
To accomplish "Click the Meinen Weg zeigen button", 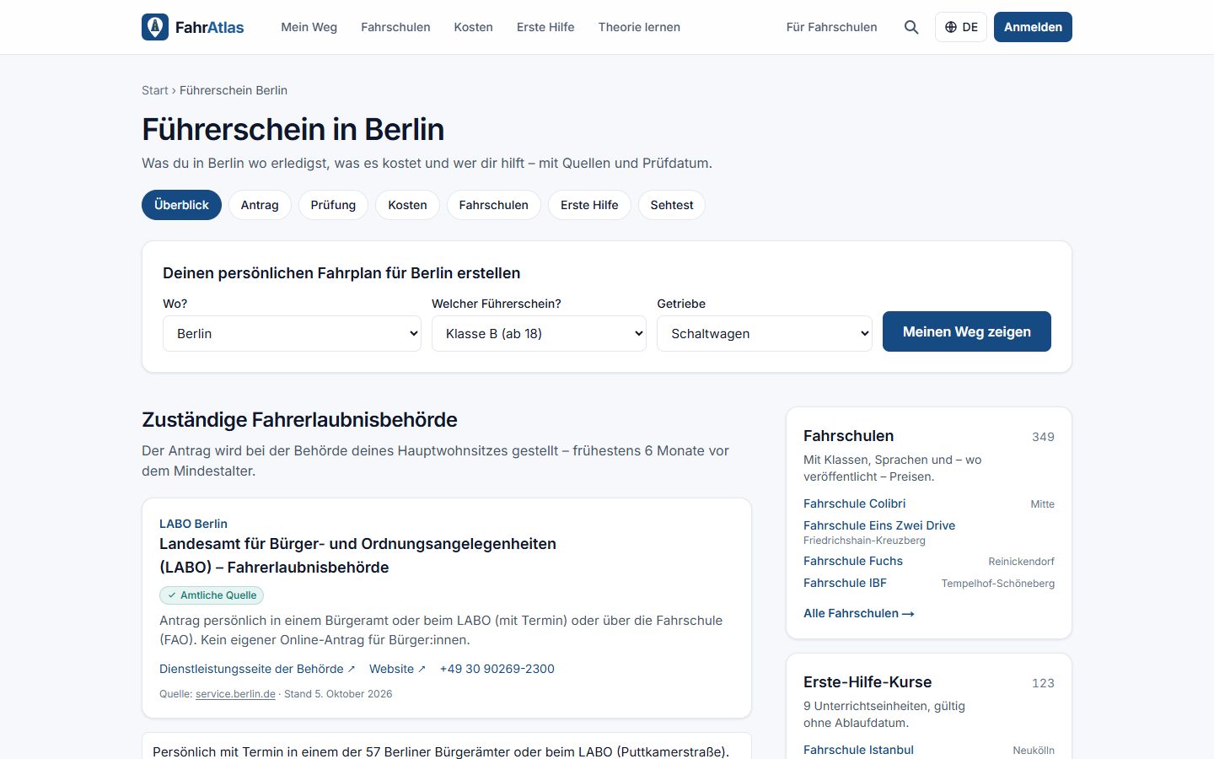I will click(x=967, y=331).
